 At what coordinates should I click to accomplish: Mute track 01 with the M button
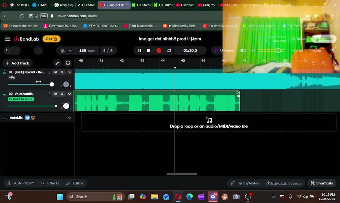(x=56, y=72)
